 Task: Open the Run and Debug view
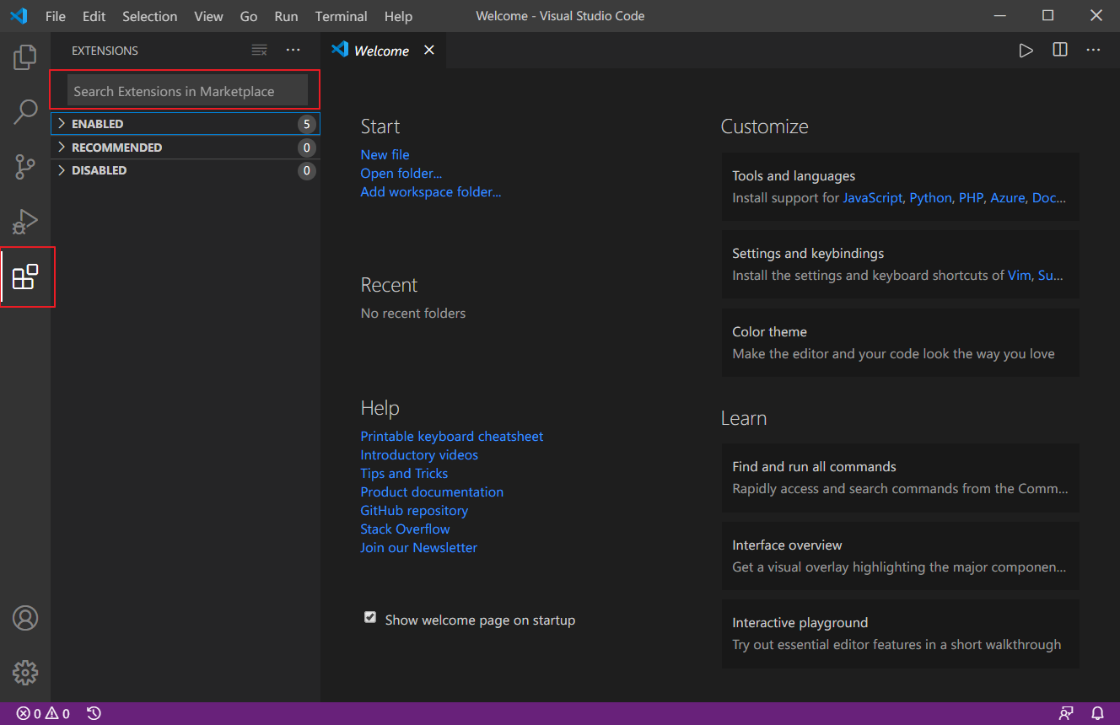pos(25,222)
